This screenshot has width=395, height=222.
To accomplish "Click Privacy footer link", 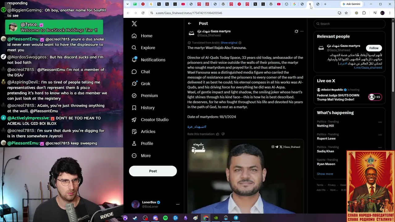I will coord(332,185).
